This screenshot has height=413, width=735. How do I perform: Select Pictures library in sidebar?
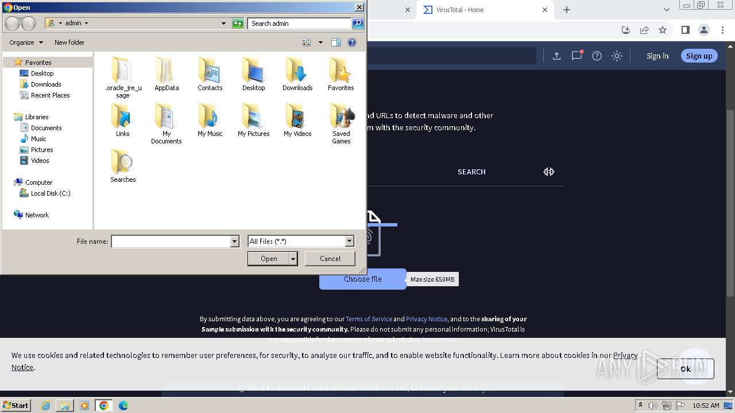42,150
